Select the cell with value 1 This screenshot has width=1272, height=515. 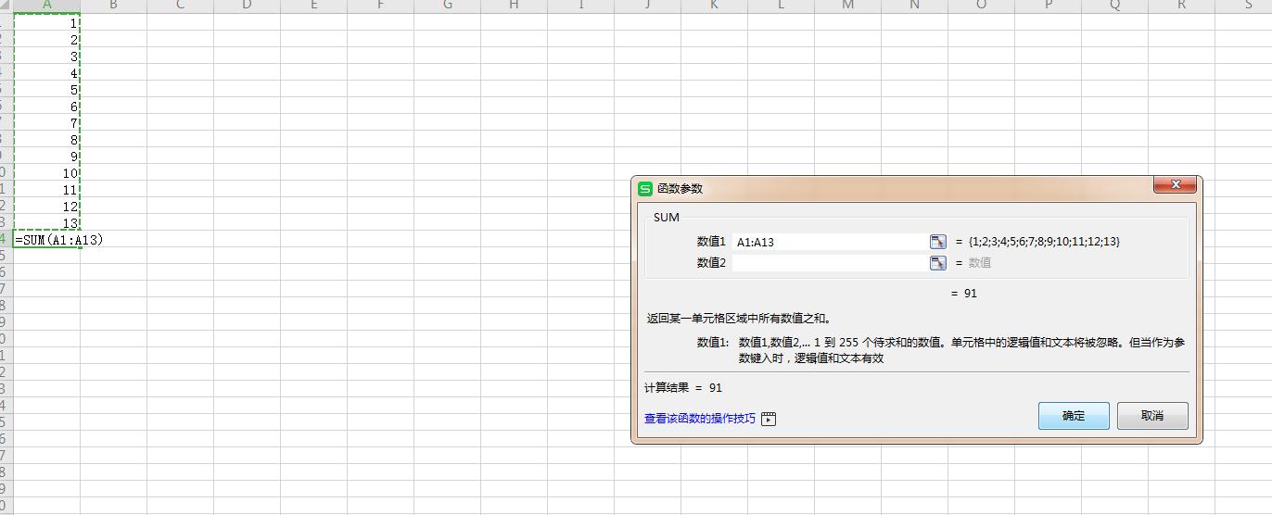point(47,23)
